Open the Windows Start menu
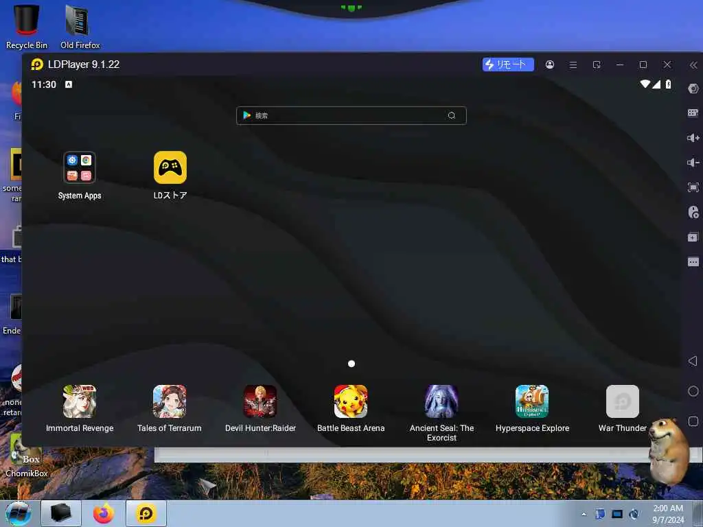This screenshot has height=527, width=703. point(19,513)
